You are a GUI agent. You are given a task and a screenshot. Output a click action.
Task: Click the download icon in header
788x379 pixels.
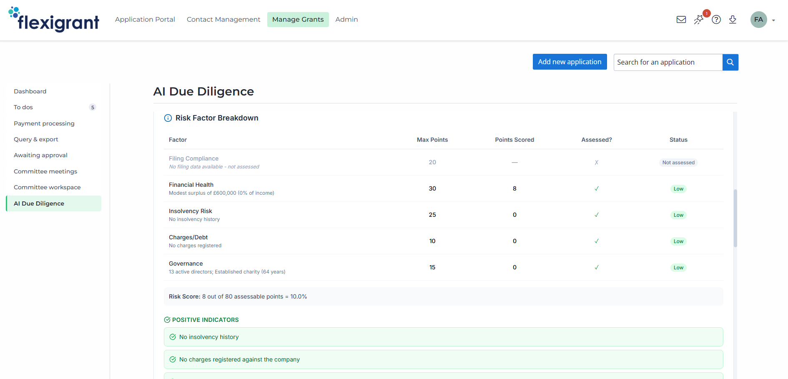click(733, 20)
